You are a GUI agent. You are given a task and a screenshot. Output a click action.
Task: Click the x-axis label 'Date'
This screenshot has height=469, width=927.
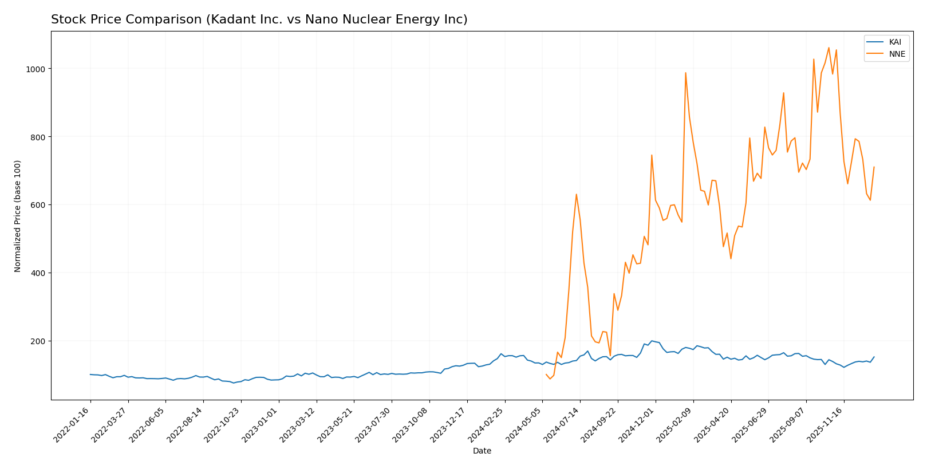click(482, 451)
